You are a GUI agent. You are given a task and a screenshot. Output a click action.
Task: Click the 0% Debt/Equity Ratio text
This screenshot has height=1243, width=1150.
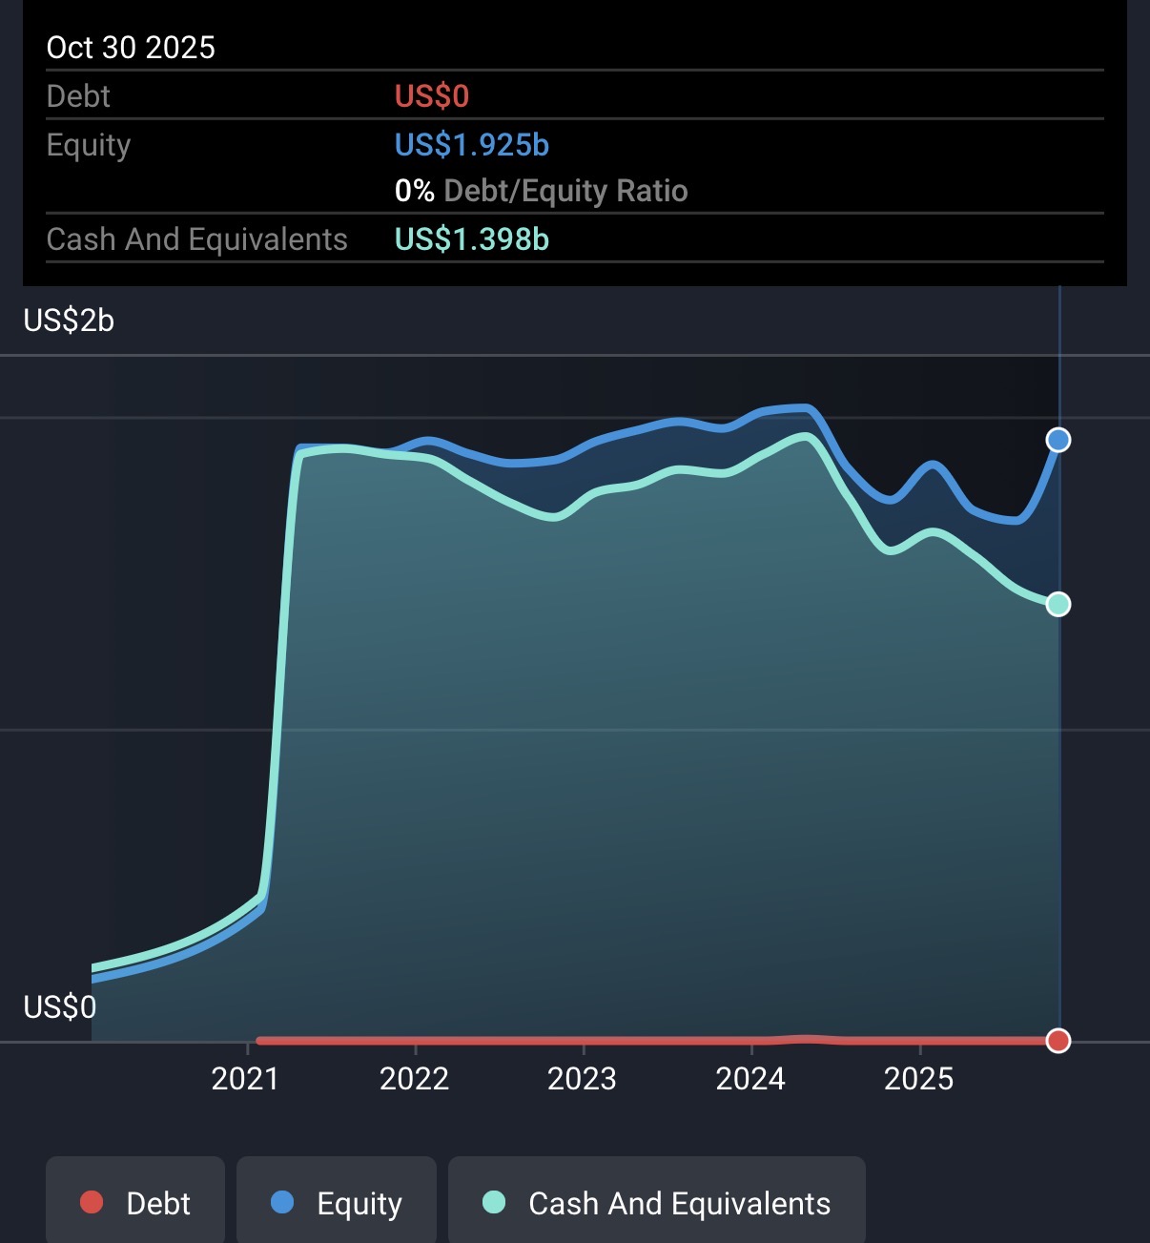coord(541,191)
